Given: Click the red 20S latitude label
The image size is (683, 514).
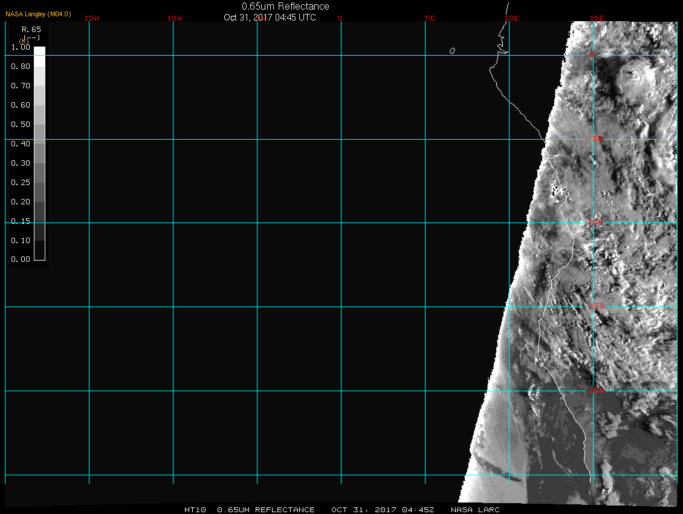Looking at the screenshot, I should [x=596, y=391].
